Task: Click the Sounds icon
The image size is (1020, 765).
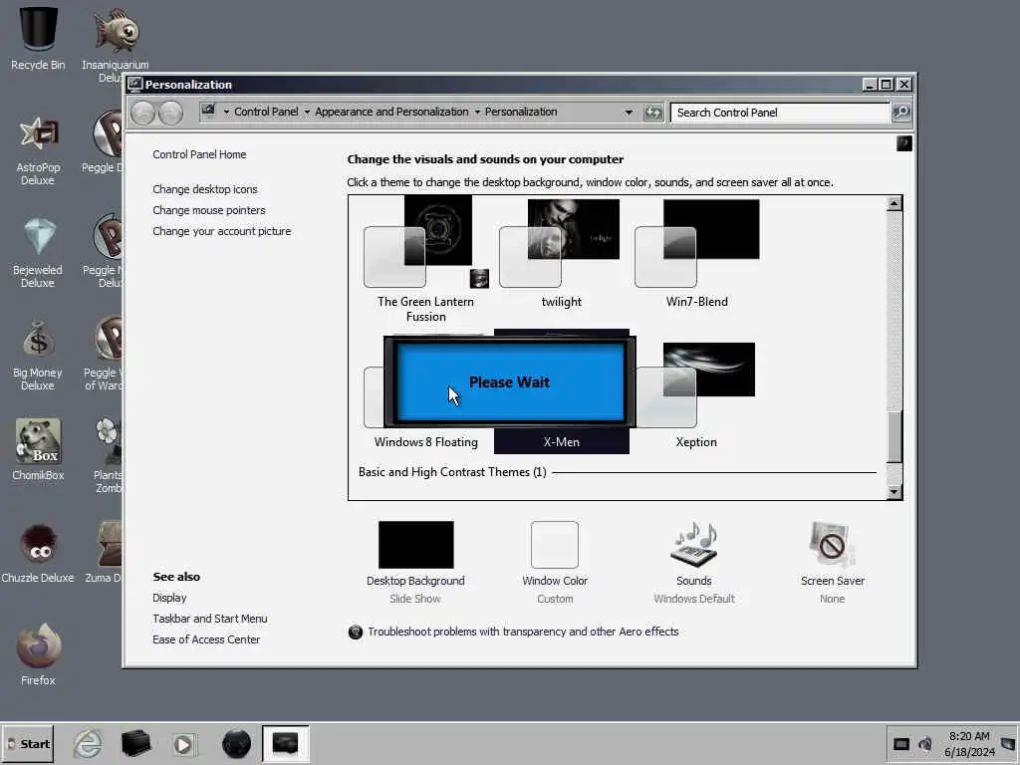Action: [694, 545]
